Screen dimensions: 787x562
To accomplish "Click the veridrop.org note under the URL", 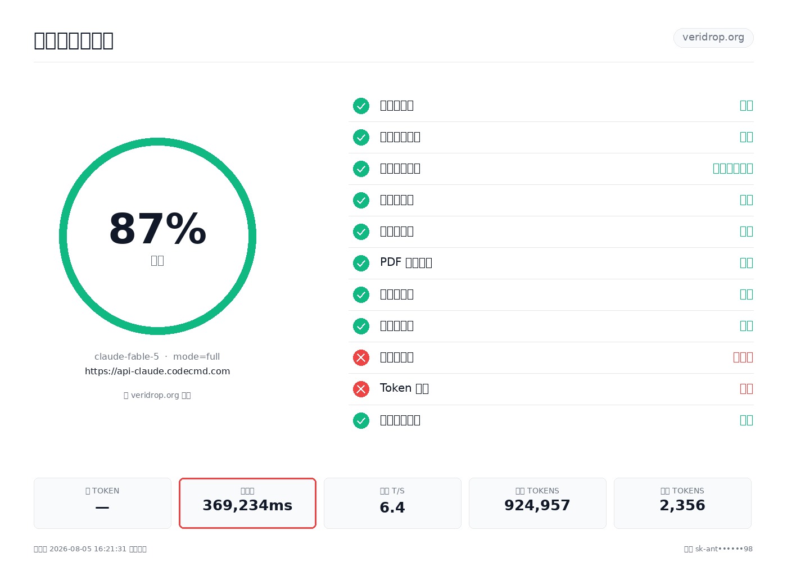I will [157, 395].
